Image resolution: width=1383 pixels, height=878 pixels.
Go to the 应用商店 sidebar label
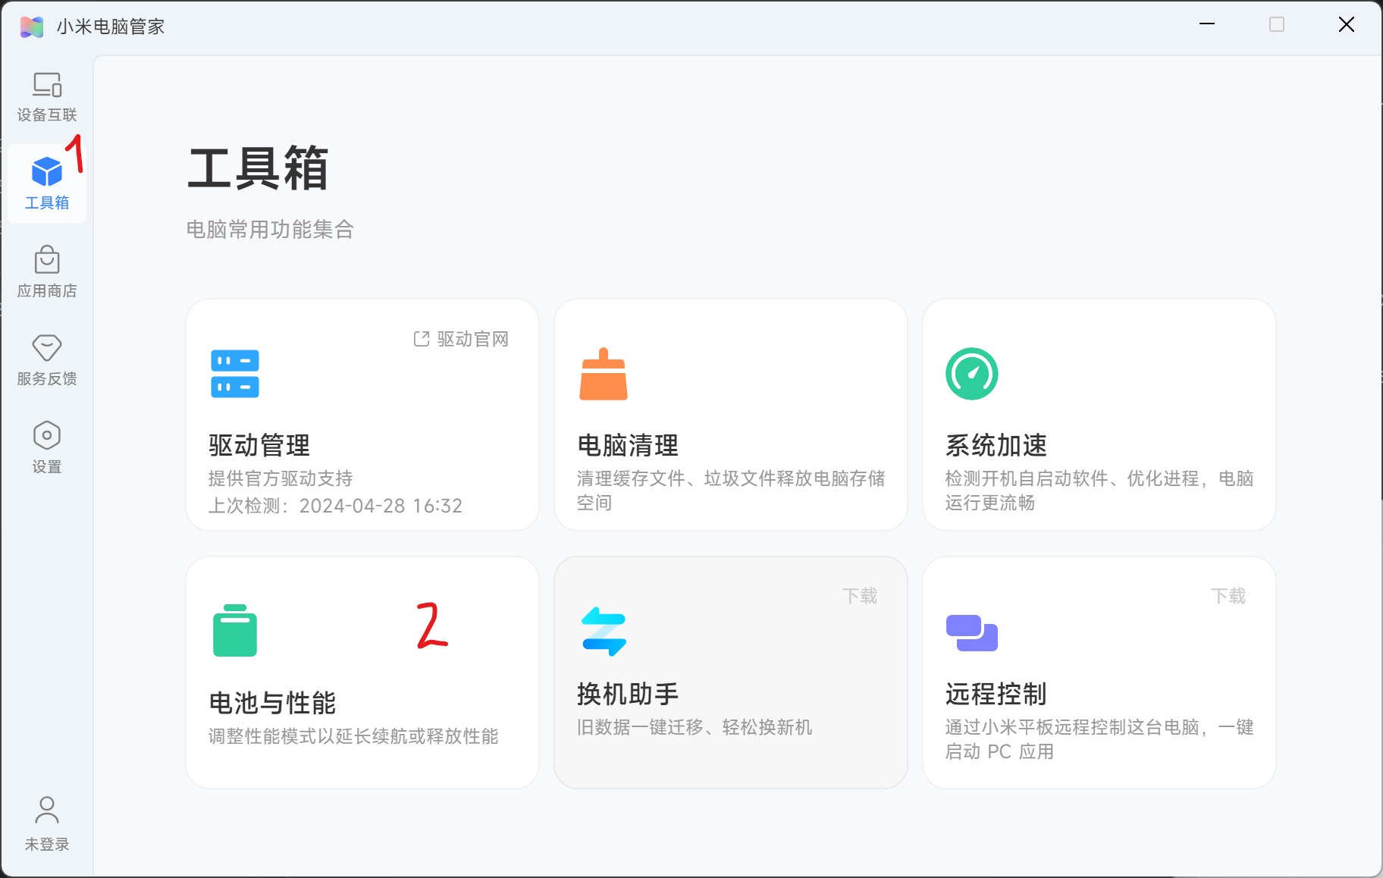coord(47,291)
